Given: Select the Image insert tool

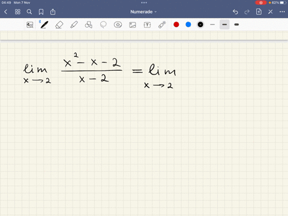Looking at the screenshot, I should click(133, 25).
